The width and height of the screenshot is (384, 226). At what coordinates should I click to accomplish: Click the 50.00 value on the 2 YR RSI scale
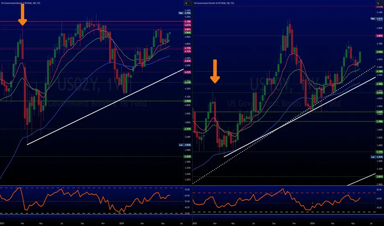coord(187,202)
